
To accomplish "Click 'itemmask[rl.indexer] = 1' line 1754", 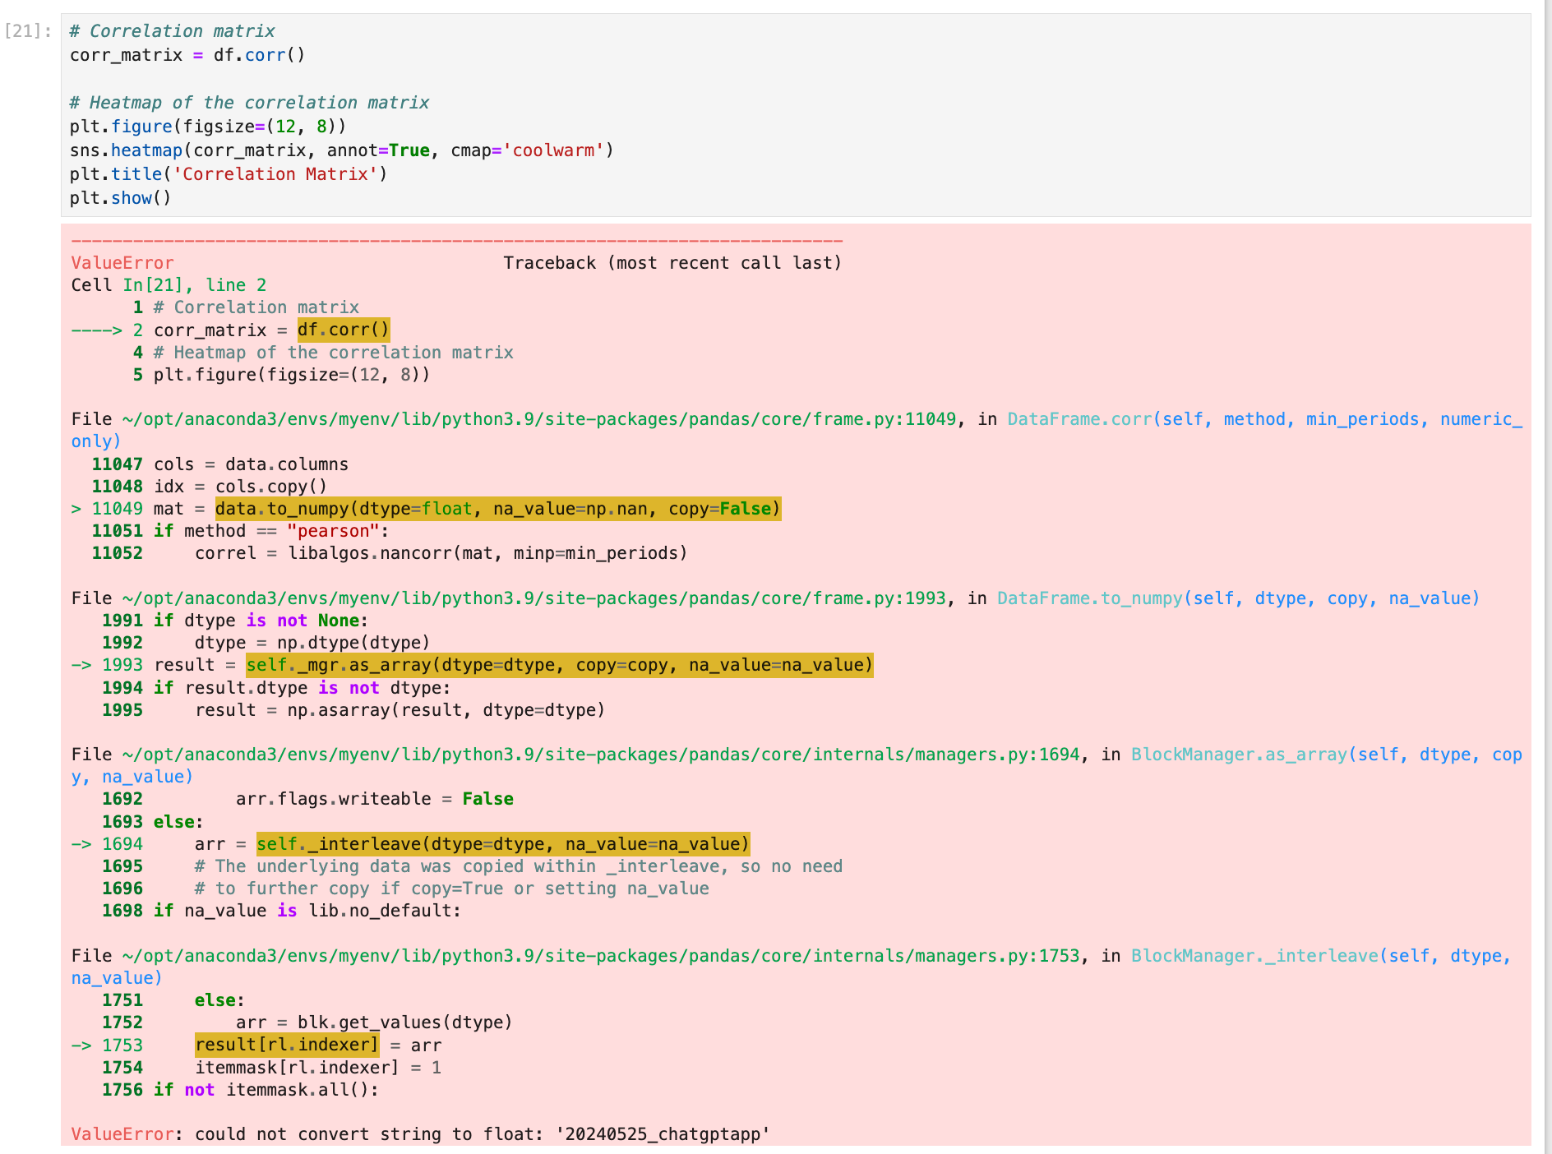I will (x=272, y=1068).
